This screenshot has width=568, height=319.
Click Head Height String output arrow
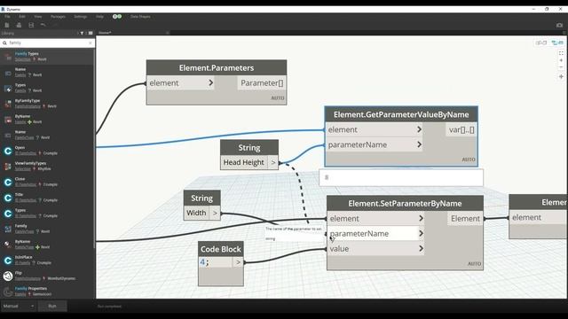point(273,162)
